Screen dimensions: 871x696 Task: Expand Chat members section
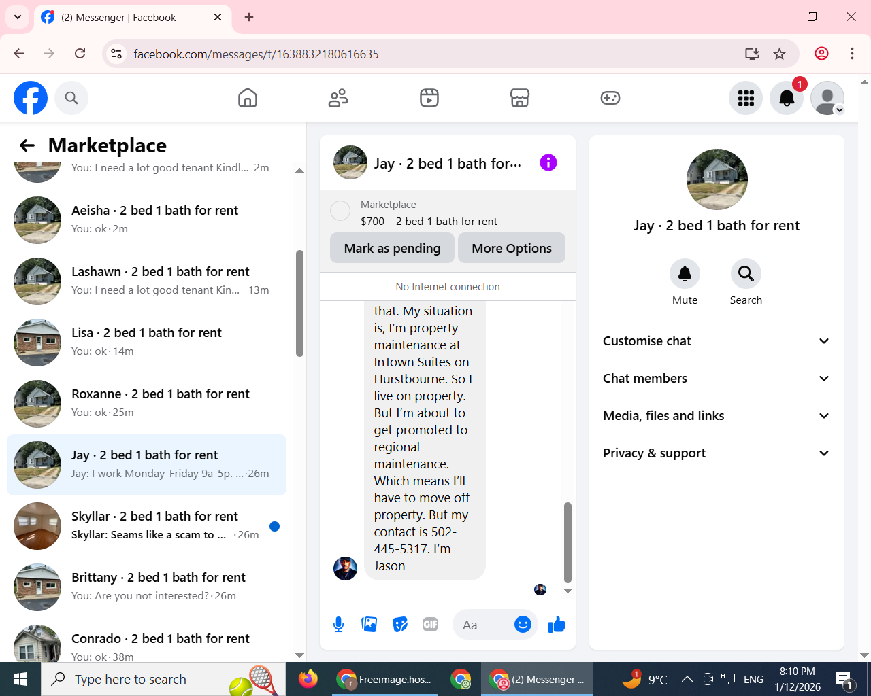(717, 379)
